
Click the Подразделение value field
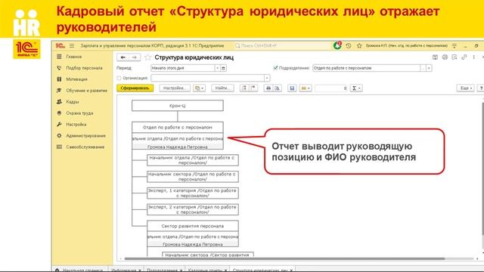point(366,68)
